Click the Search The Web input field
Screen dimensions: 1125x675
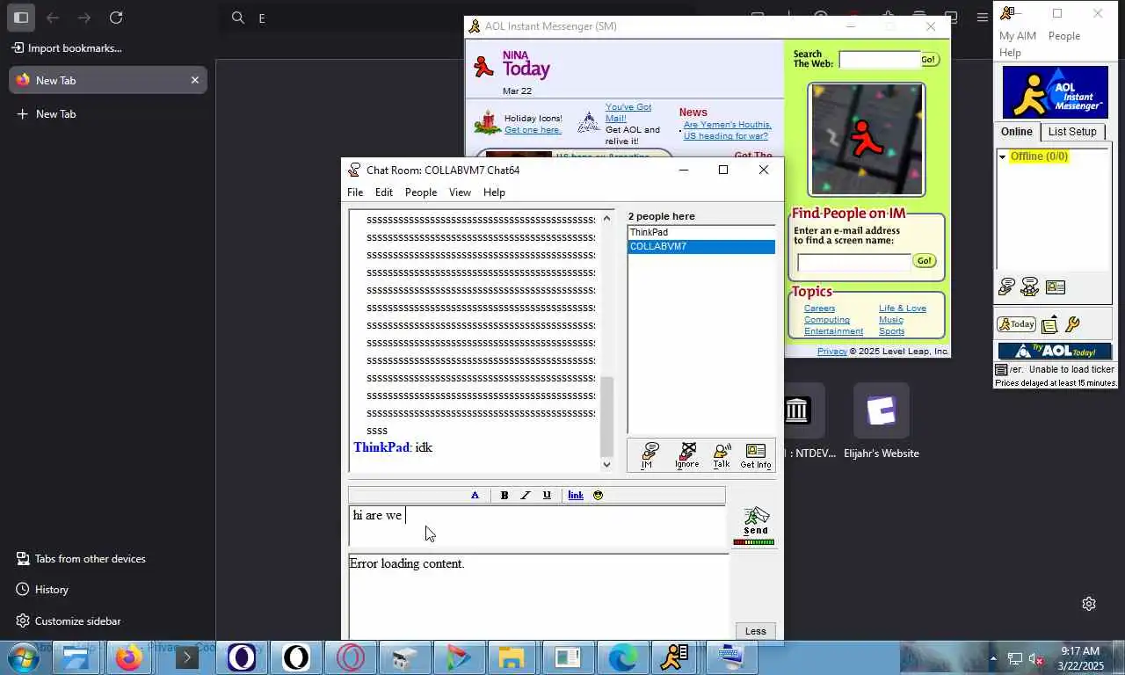tap(879, 60)
